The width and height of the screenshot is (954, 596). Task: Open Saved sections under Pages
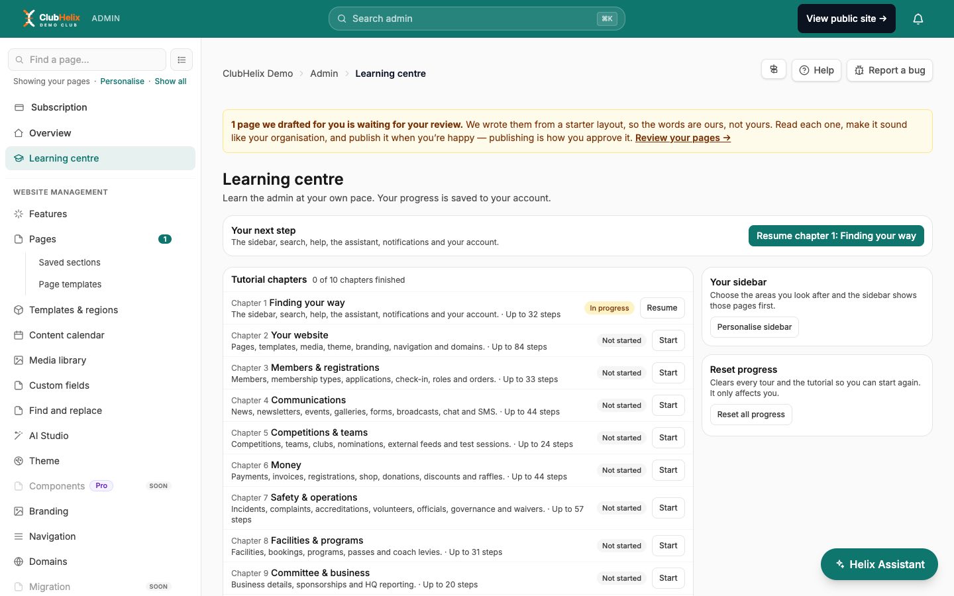[x=70, y=262]
